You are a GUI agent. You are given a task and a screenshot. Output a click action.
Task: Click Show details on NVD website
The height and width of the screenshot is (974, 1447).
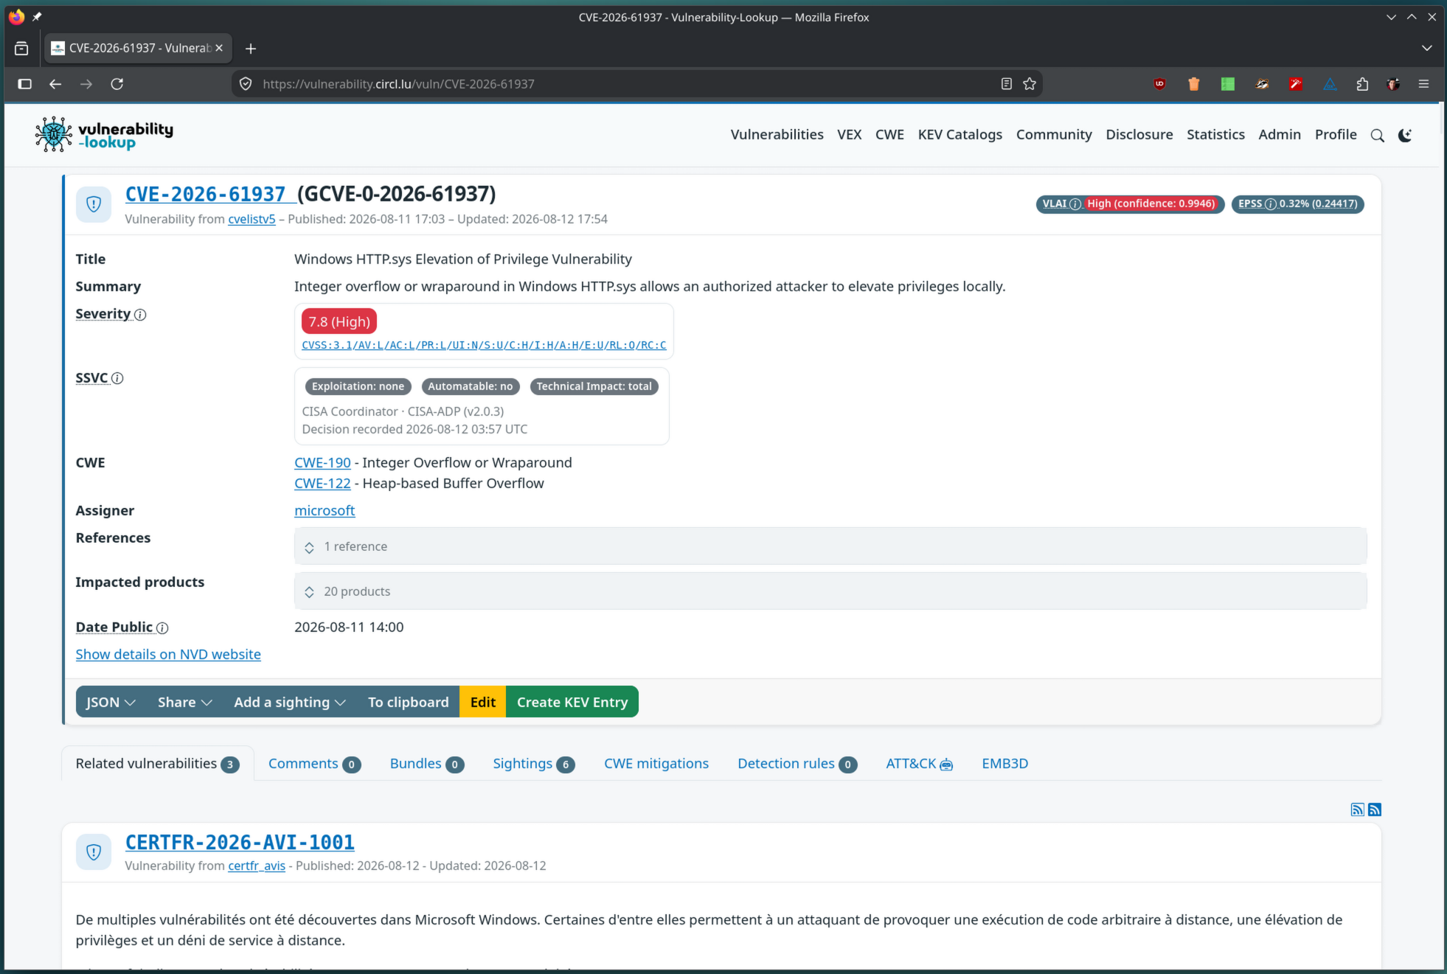tap(168, 655)
